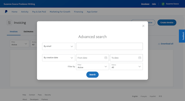Screen dimensions: 185x101
Task: Click the footer About link
Action: pyautogui.click(x=25, y=99)
